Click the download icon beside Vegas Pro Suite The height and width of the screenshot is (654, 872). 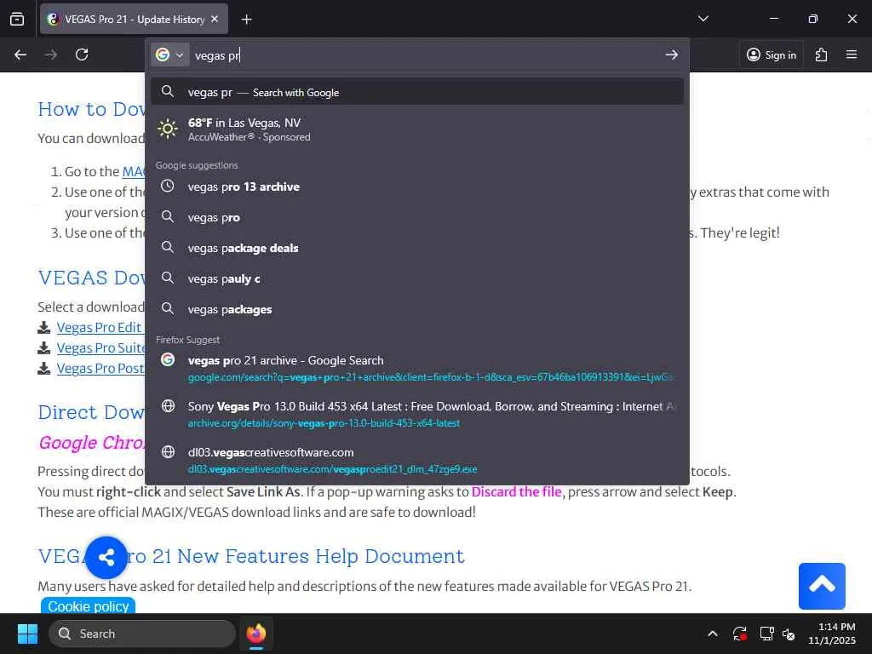coord(44,348)
